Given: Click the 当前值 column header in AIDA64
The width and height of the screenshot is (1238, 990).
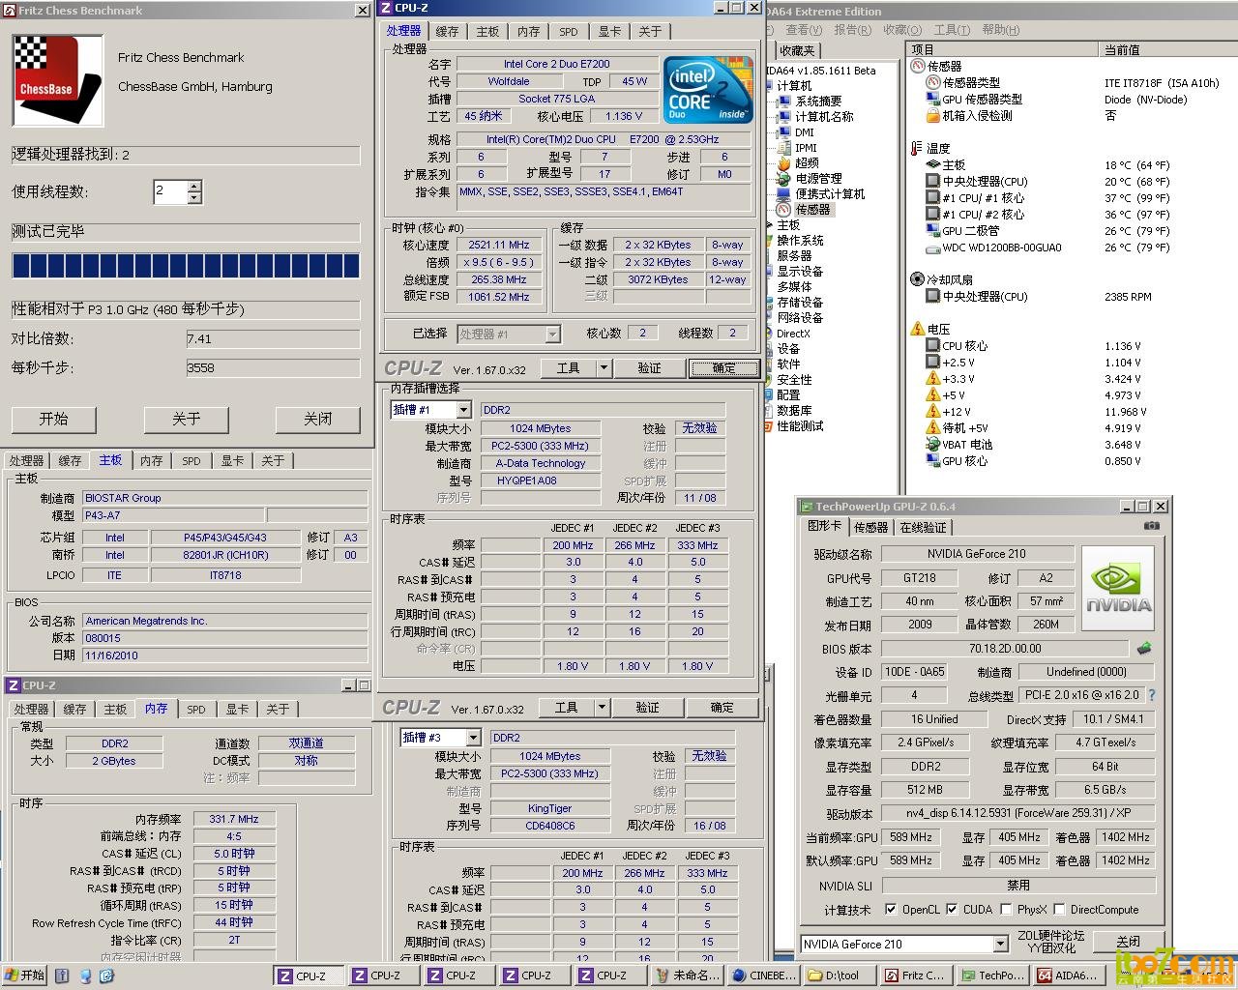Looking at the screenshot, I should pyautogui.click(x=1167, y=49).
